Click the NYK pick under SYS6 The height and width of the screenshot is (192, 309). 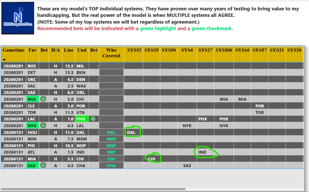click(187, 125)
